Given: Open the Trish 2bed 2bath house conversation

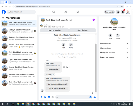Looking at the screenshot, I should pyautogui.click(x=19, y=53).
